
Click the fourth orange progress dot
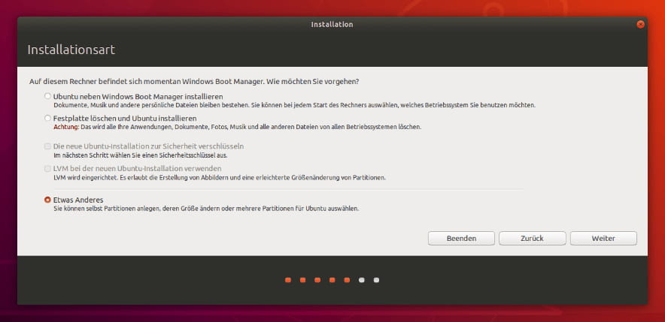coord(332,280)
